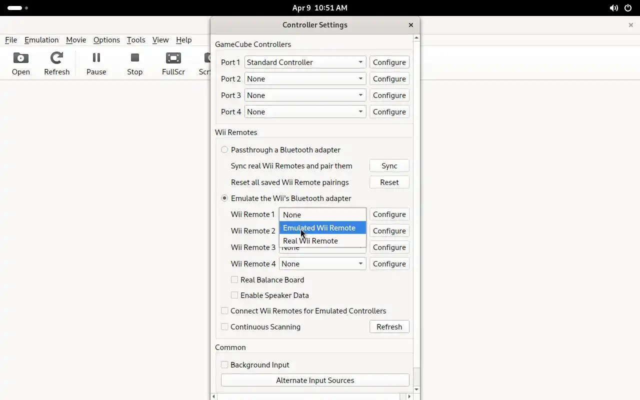
Task: Click Configure for Wii Remote 1
Action: (389, 214)
